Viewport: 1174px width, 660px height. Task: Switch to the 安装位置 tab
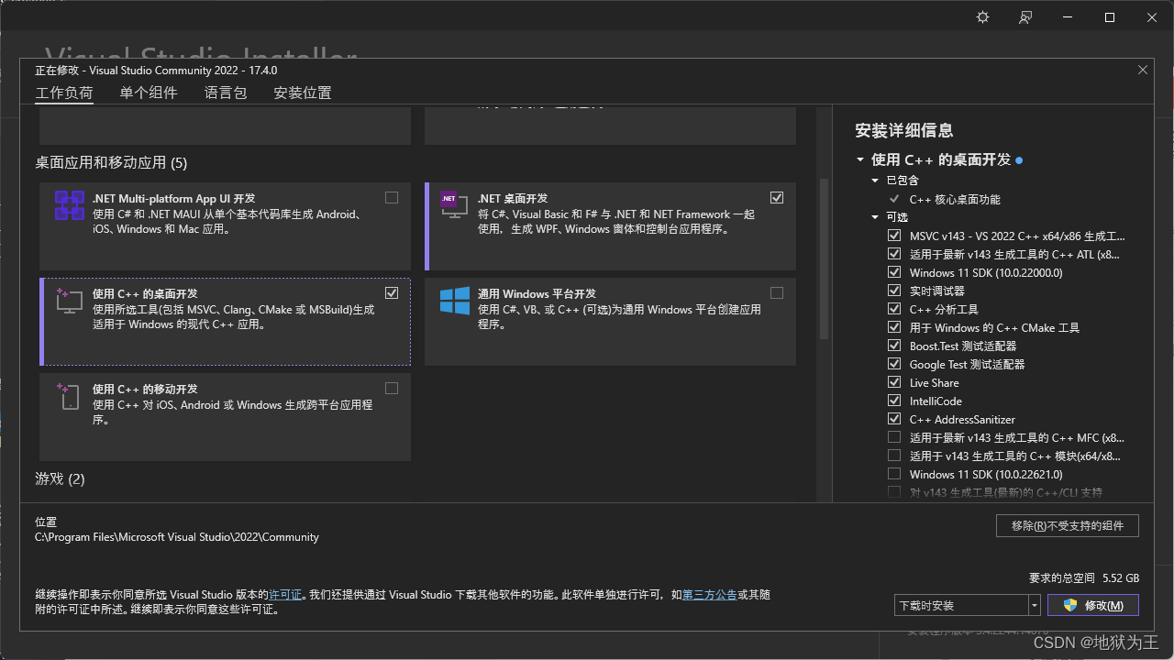coord(303,93)
